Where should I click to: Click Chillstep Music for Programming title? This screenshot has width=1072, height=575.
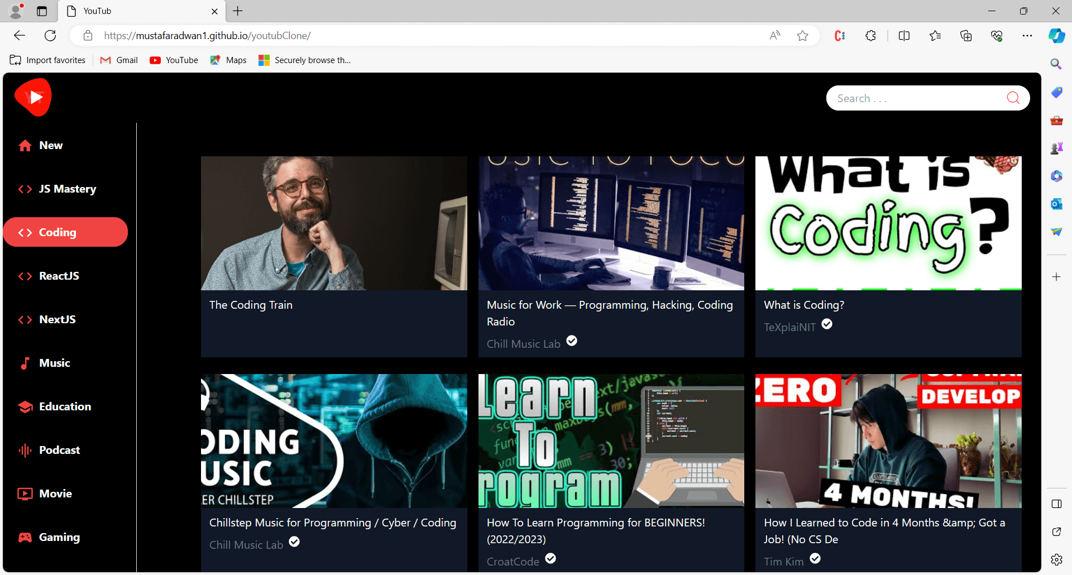click(333, 523)
